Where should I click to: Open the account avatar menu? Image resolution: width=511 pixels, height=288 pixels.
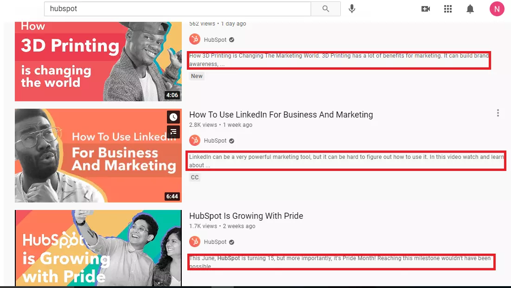[497, 9]
